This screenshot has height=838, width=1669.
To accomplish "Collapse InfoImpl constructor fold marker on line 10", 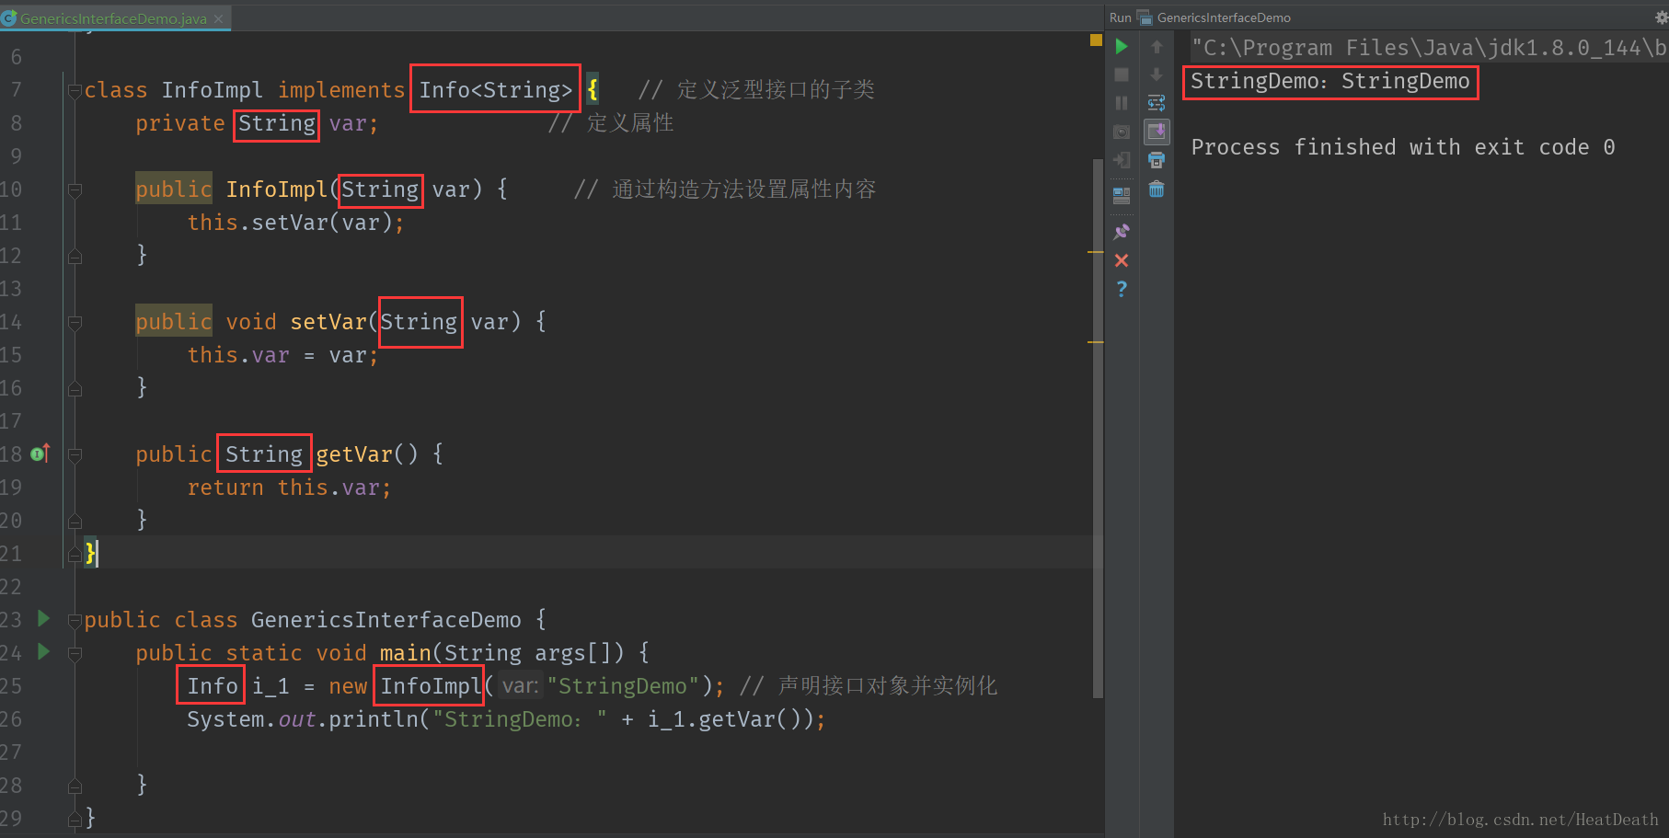I will (75, 190).
